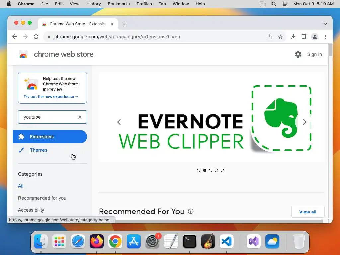Open the History menu
The width and height of the screenshot is (340, 255).
93,4
